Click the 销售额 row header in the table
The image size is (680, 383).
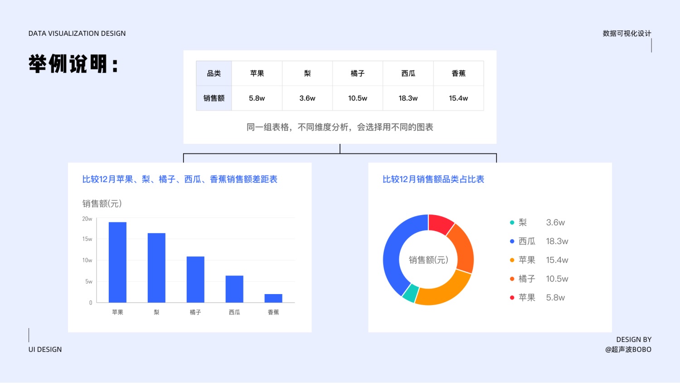pos(214,98)
